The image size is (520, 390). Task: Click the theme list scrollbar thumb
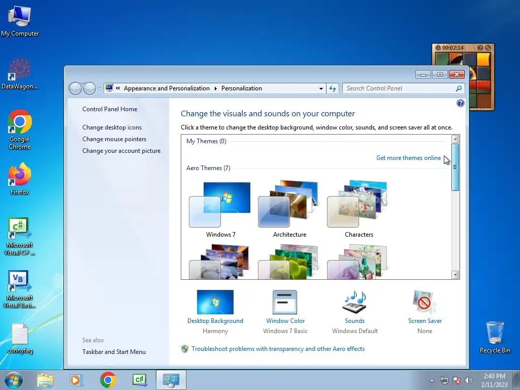455,167
